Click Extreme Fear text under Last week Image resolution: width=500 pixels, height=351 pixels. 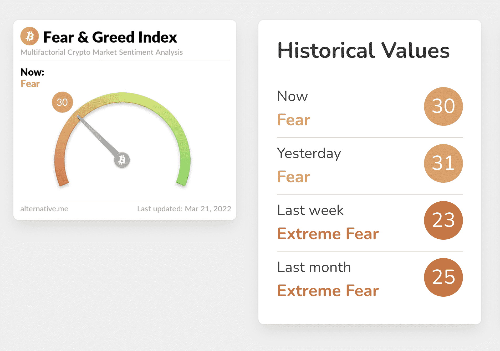point(328,234)
